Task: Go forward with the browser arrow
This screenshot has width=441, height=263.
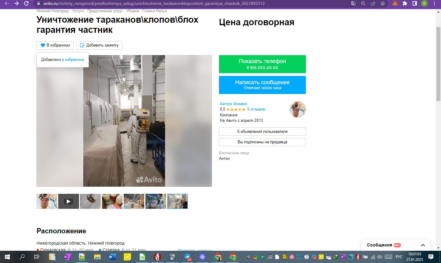Action: click(17, 3)
